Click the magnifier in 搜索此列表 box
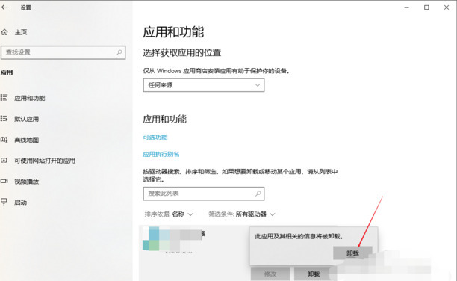This screenshot has width=457, height=281. (x=258, y=194)
